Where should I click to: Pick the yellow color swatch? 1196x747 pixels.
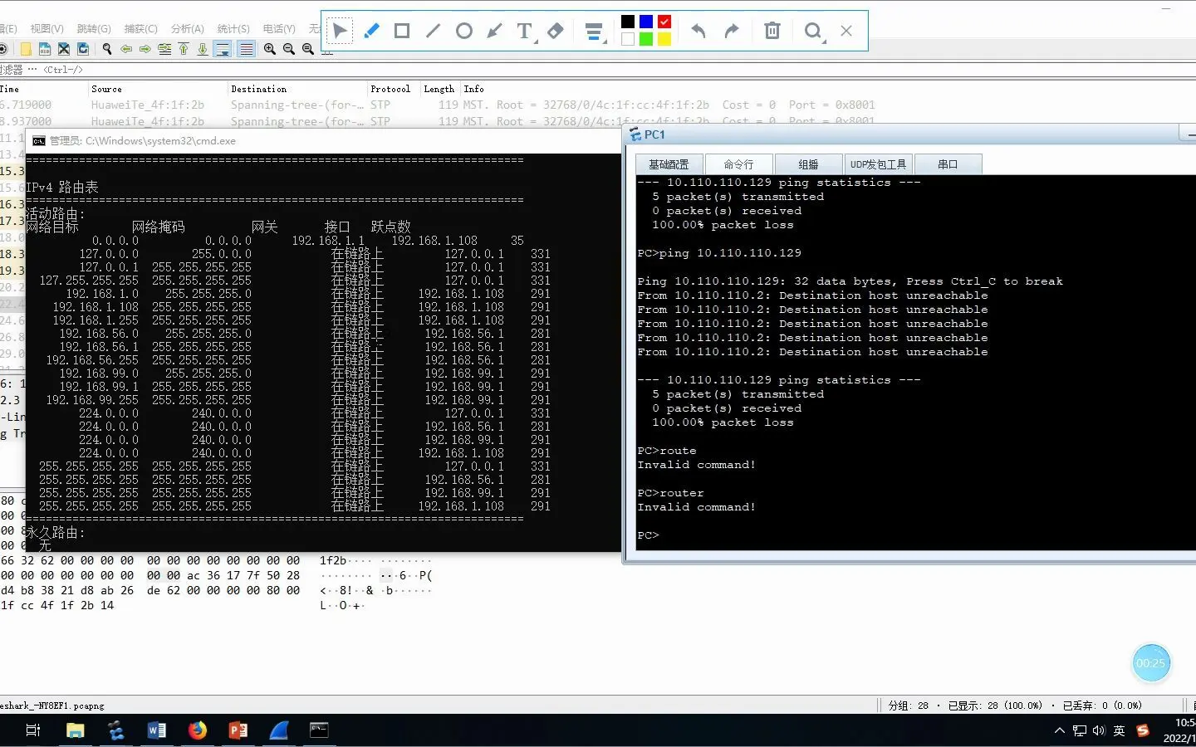664,39
